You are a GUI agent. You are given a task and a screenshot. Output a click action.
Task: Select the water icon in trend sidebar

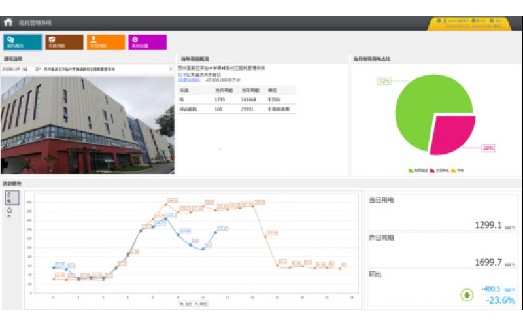(9, 211)
